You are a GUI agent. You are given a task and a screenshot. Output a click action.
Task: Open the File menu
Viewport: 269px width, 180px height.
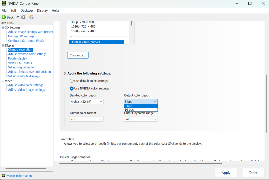click(4, 11)
